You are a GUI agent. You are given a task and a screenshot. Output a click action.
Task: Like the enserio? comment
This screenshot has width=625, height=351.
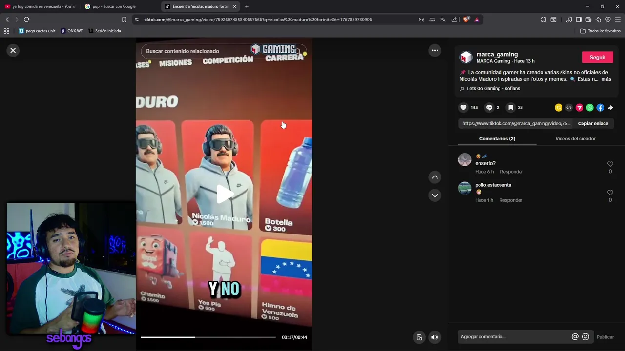[610, 164]
